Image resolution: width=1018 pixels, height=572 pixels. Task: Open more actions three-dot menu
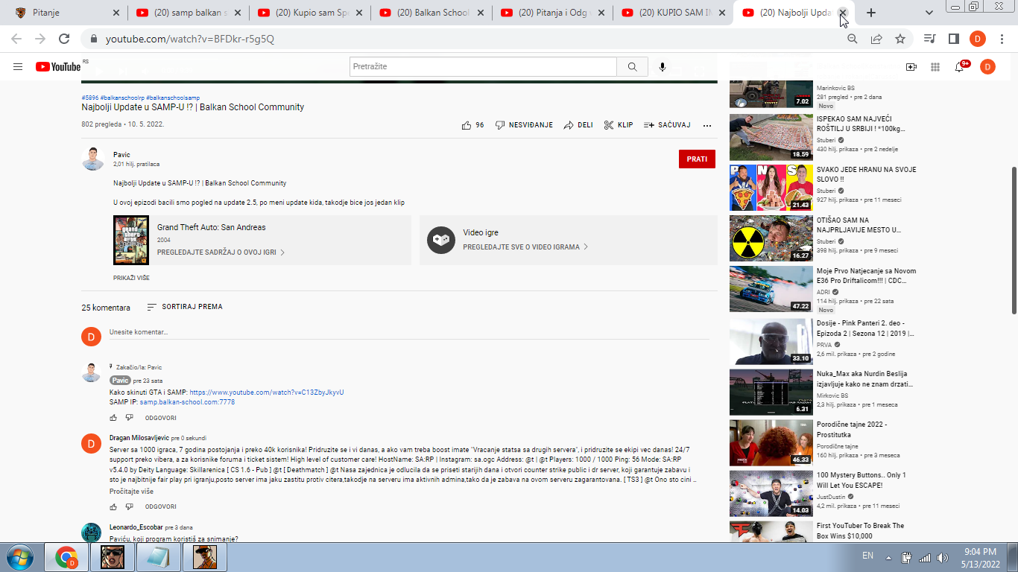(707, 125)
